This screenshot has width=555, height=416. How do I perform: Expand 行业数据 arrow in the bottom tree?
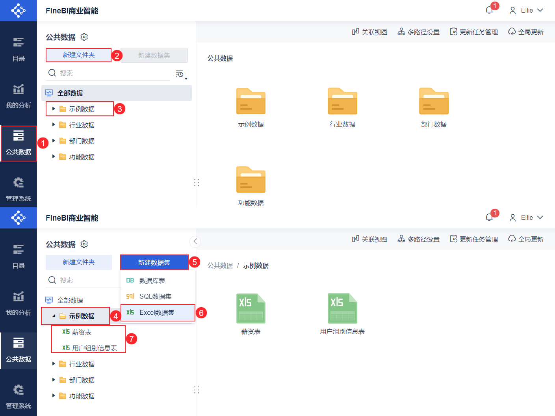pyautogui.click(x=54, y=364)
